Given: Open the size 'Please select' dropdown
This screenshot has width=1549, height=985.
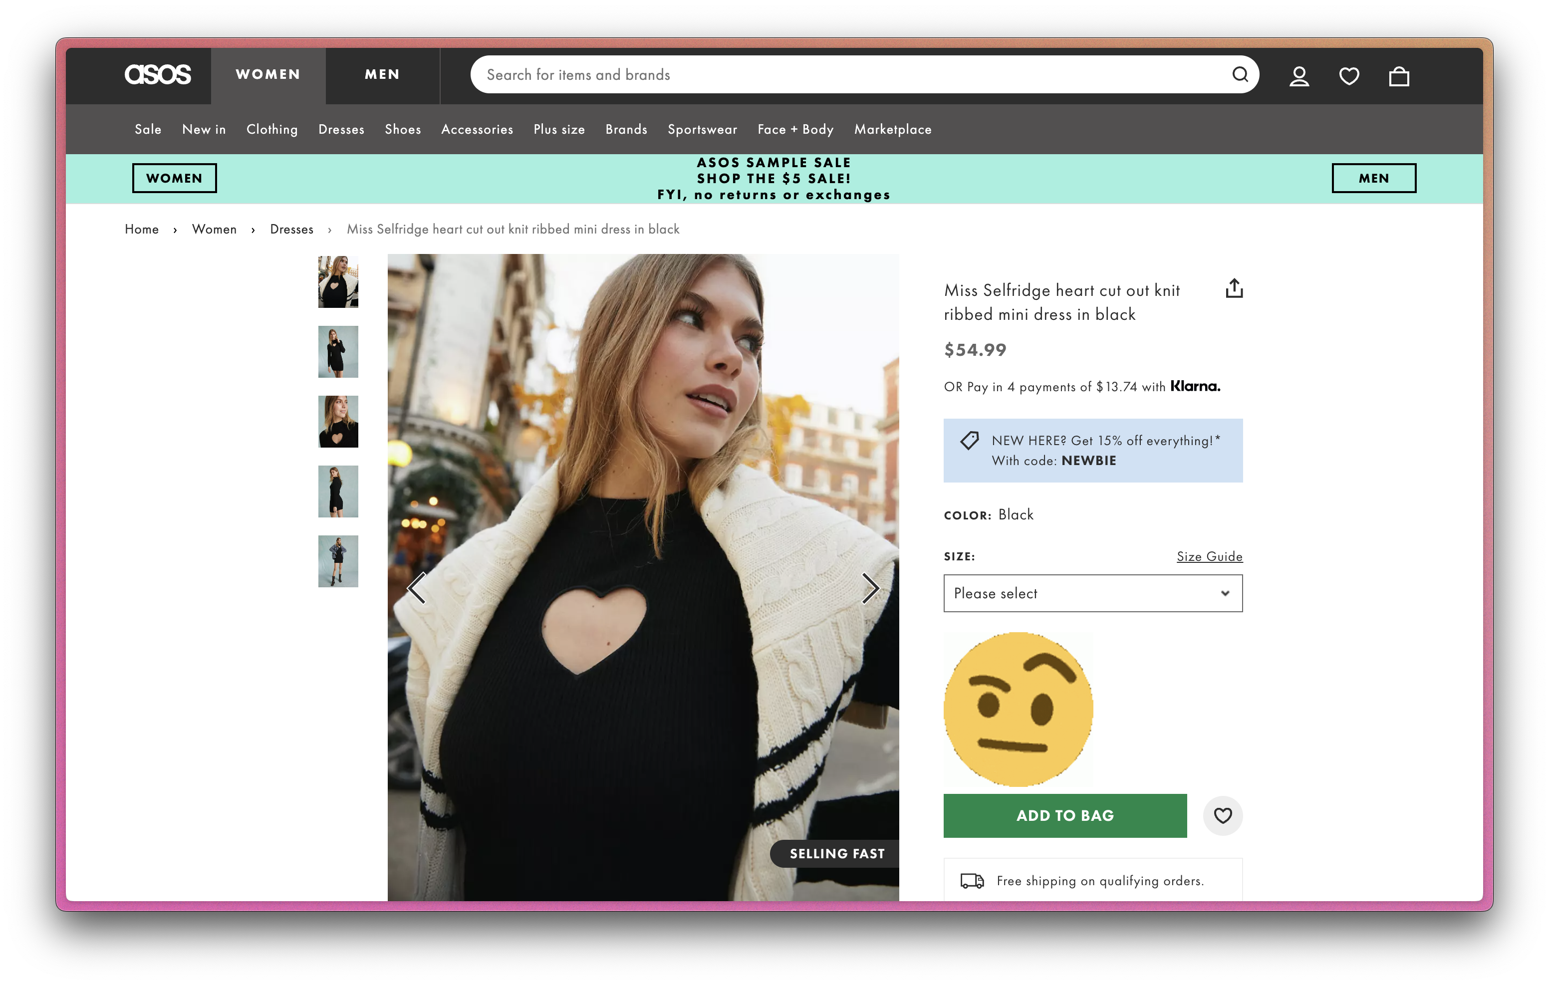Looking at the screenshot, I should [1092, 593].
